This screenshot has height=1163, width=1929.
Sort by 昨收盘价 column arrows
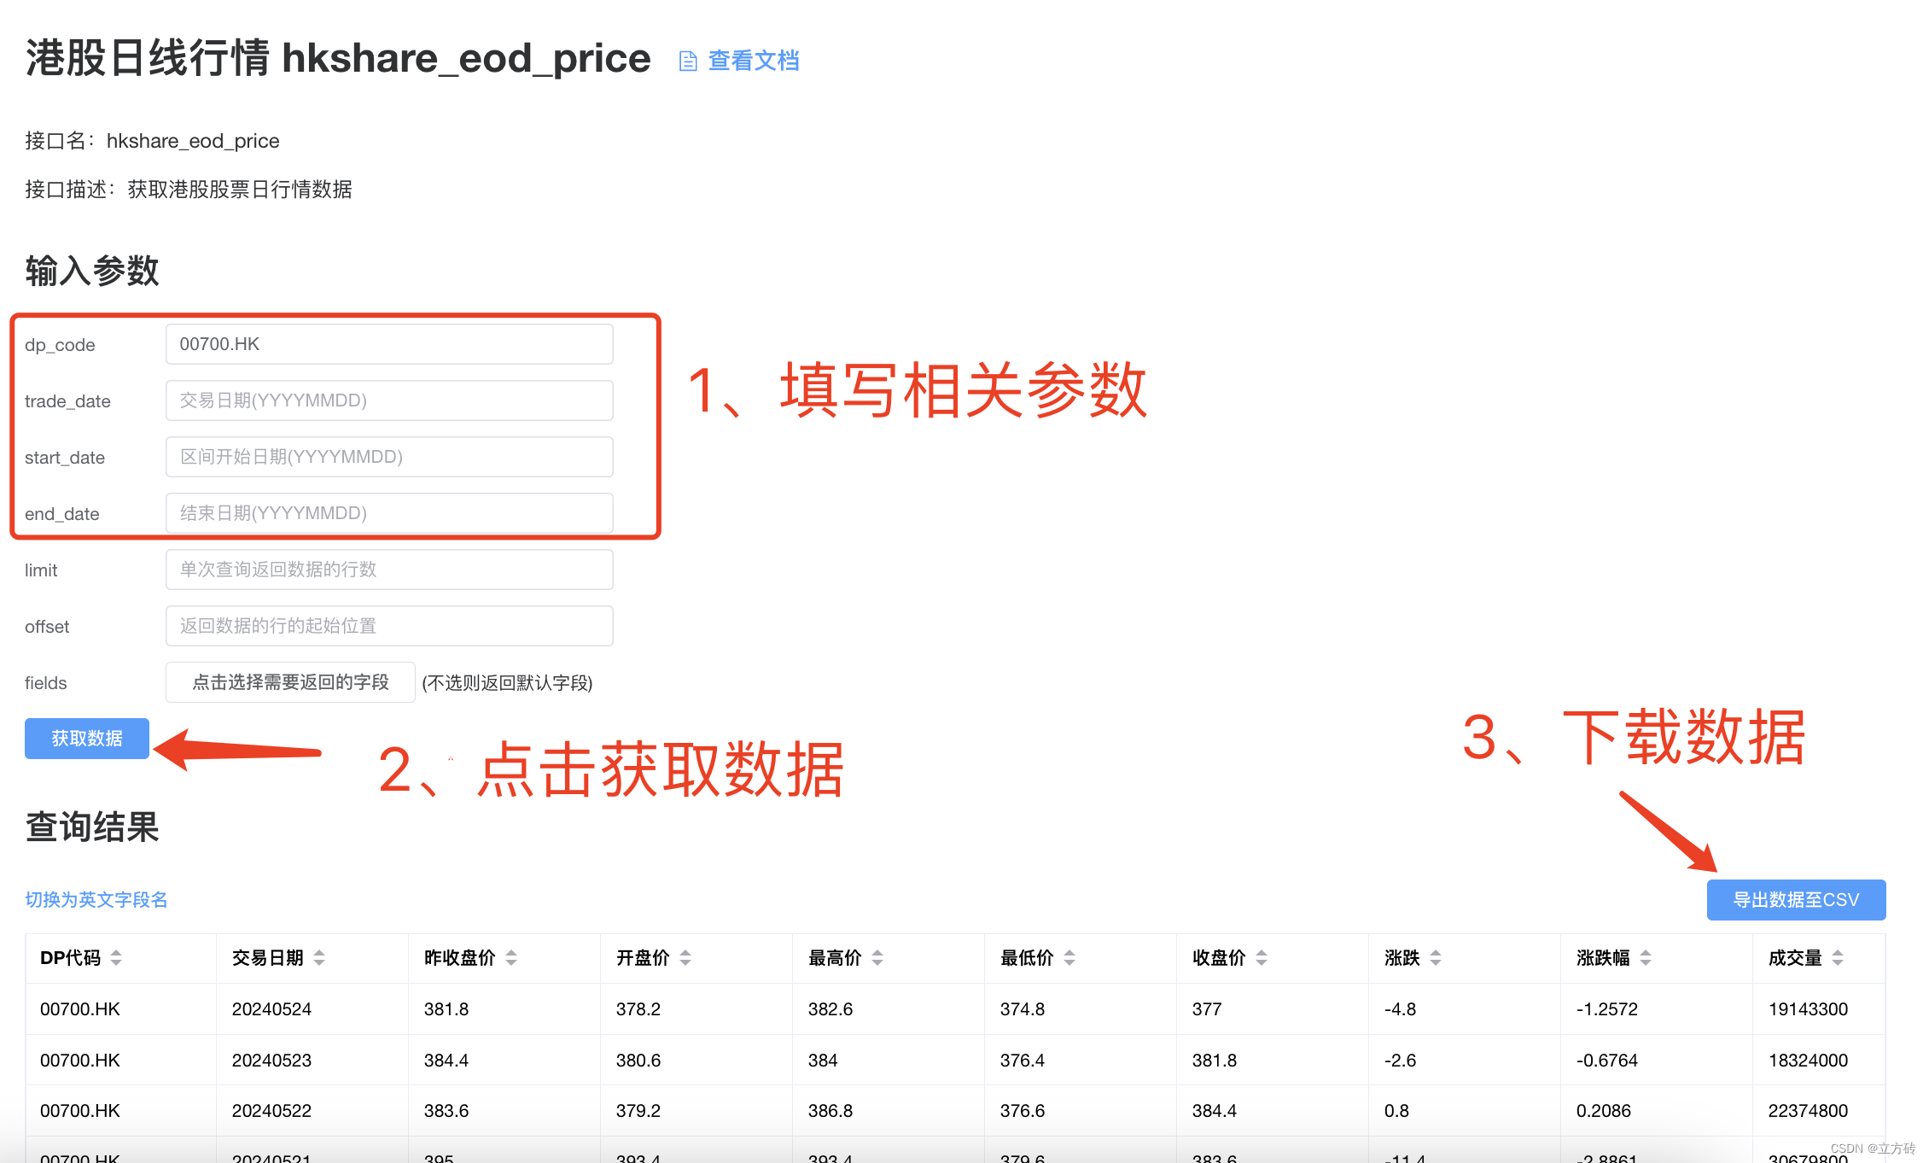[511, 958]
